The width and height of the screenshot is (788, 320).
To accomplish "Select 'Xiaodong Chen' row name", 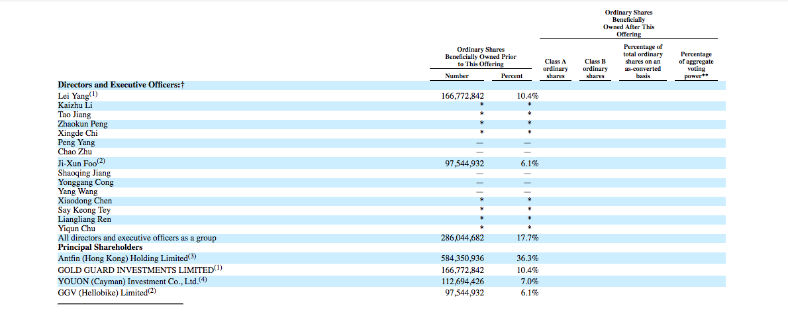I will [85, 201].
